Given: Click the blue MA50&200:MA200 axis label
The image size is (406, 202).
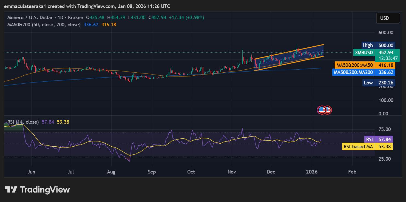Looking at the screenshot, I should click(x=353, y=72).
